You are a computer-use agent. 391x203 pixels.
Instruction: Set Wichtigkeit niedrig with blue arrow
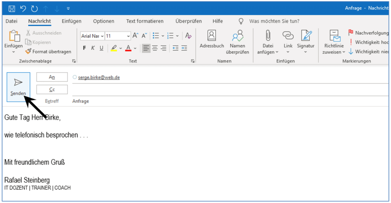(x=368, y=51)
